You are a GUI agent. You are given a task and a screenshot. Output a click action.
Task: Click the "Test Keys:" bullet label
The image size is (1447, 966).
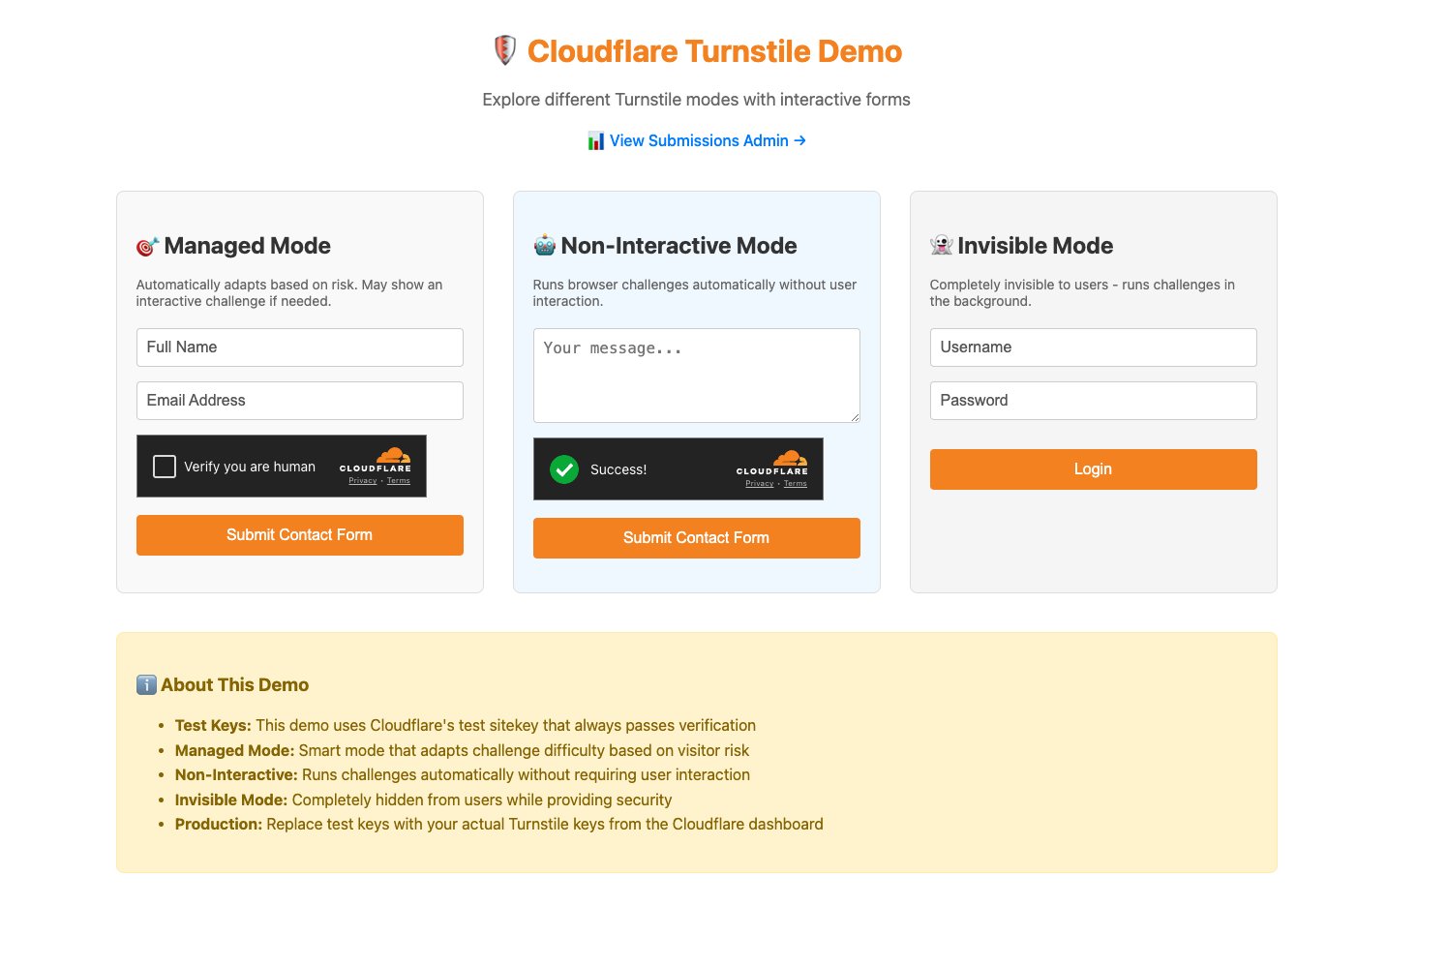coord(213,726)
